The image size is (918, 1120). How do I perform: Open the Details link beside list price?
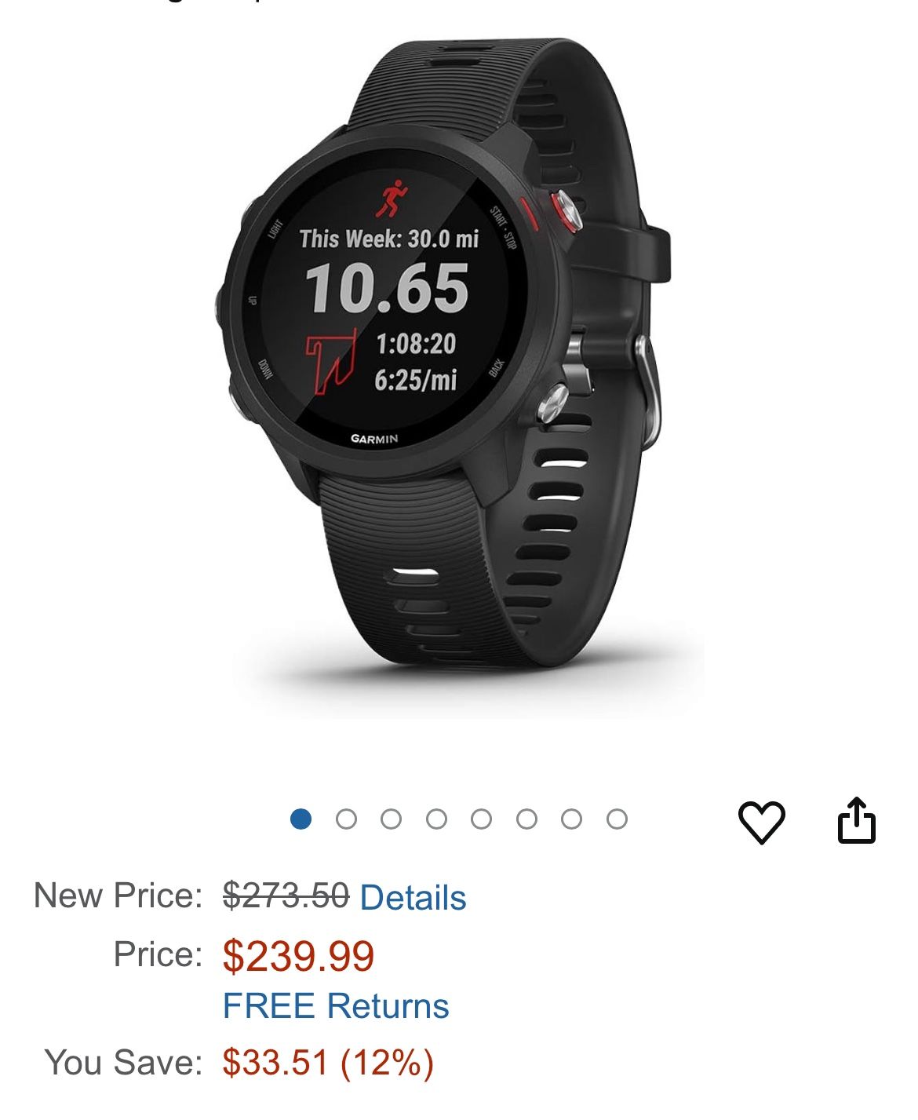point(413,897)
